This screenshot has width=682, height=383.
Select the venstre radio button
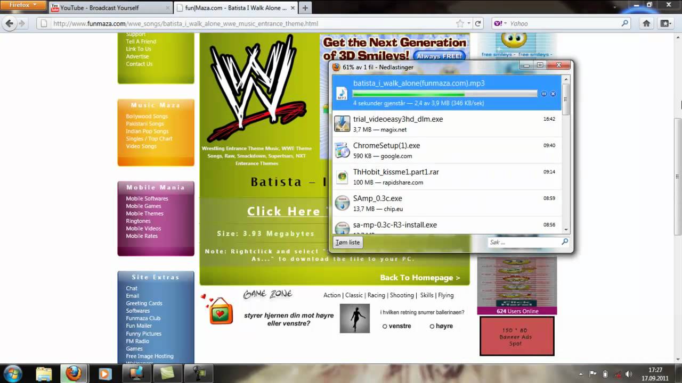tap(385, 326)
